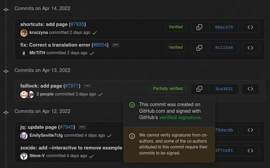This screenshot has height=168, width=270.
Task: Browse repository at the jq commit
Action: point(250,130)
